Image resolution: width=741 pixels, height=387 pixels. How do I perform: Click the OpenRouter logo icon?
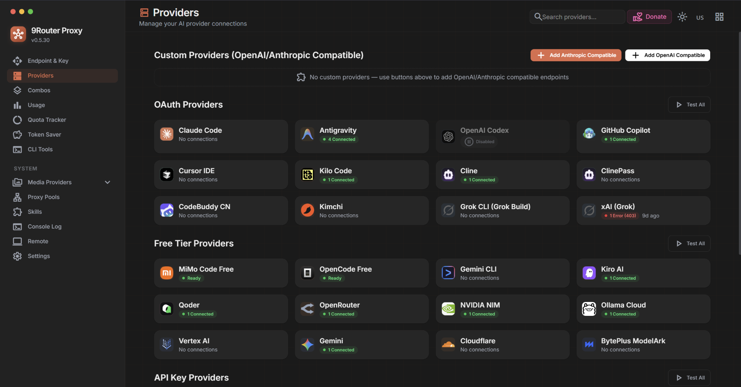coord(308,309)
